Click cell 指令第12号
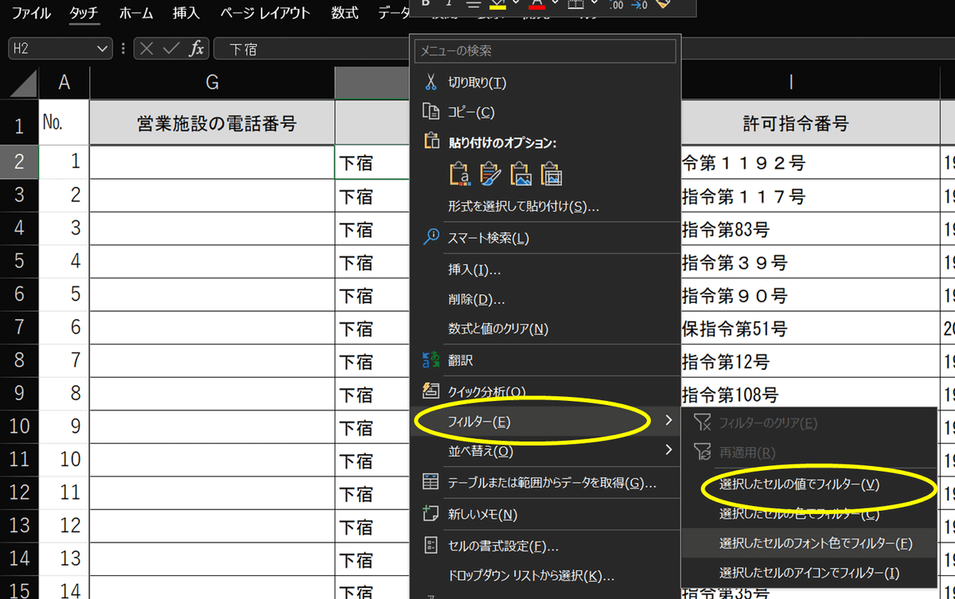Image resolution: width=955 pixels, height=599 pixels. click(810, 361)
